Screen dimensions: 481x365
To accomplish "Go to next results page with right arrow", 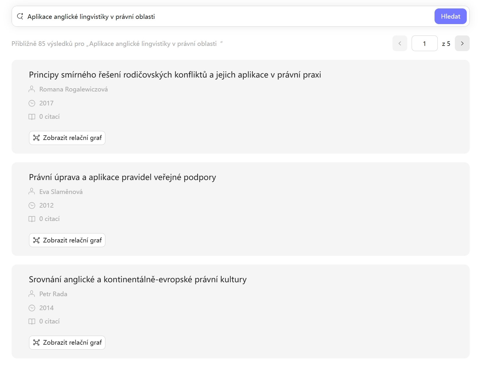I will click(462, 43).
